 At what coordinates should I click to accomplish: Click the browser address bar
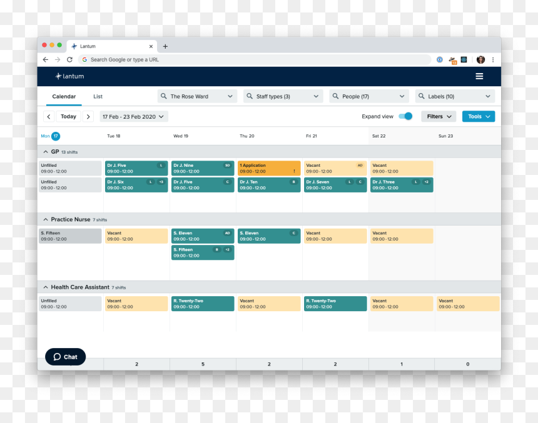[x=255, y=59]
